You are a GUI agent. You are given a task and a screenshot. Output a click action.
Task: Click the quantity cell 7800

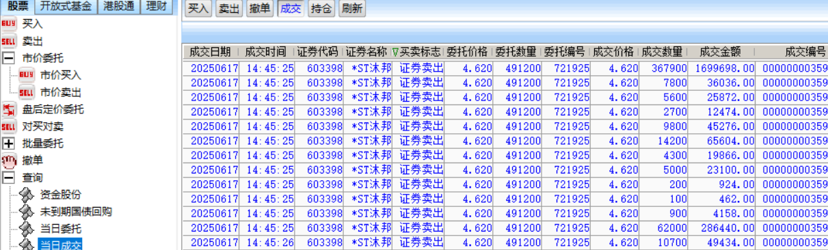pyautogui.click(x=663, y=83)
